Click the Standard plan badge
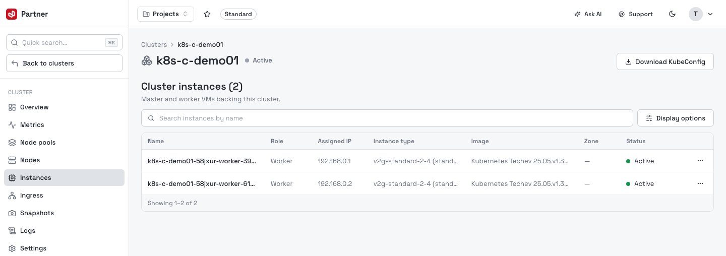 pyautogui.click(x=238, y=14)
